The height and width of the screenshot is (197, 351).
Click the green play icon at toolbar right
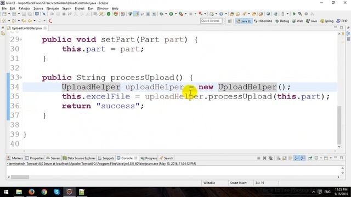tap(294, 14)
